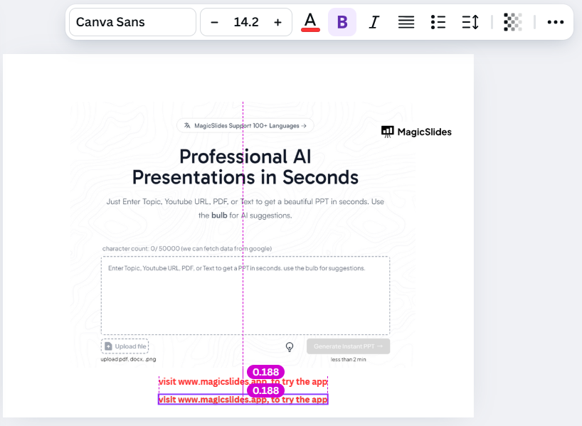This screenshot has height=426, width=582.
Task: Click the light bulb suggestions icon
Action: click(290, 347)
